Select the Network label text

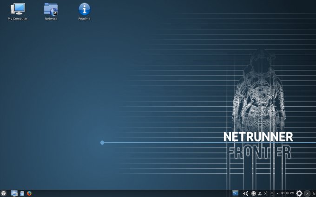[x=51, y=19]
